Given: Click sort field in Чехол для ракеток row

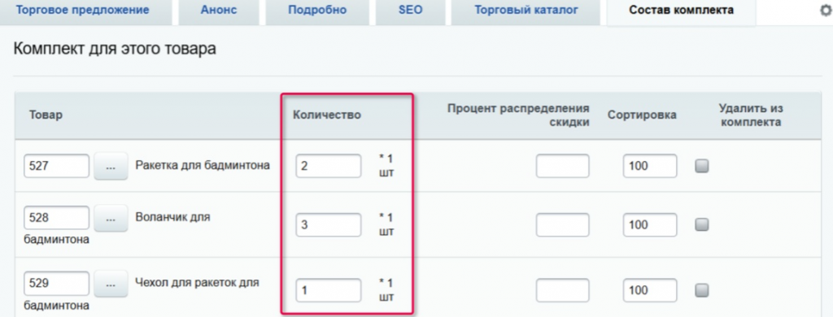Looking at the screenshot, I should (x=650, y=290).
